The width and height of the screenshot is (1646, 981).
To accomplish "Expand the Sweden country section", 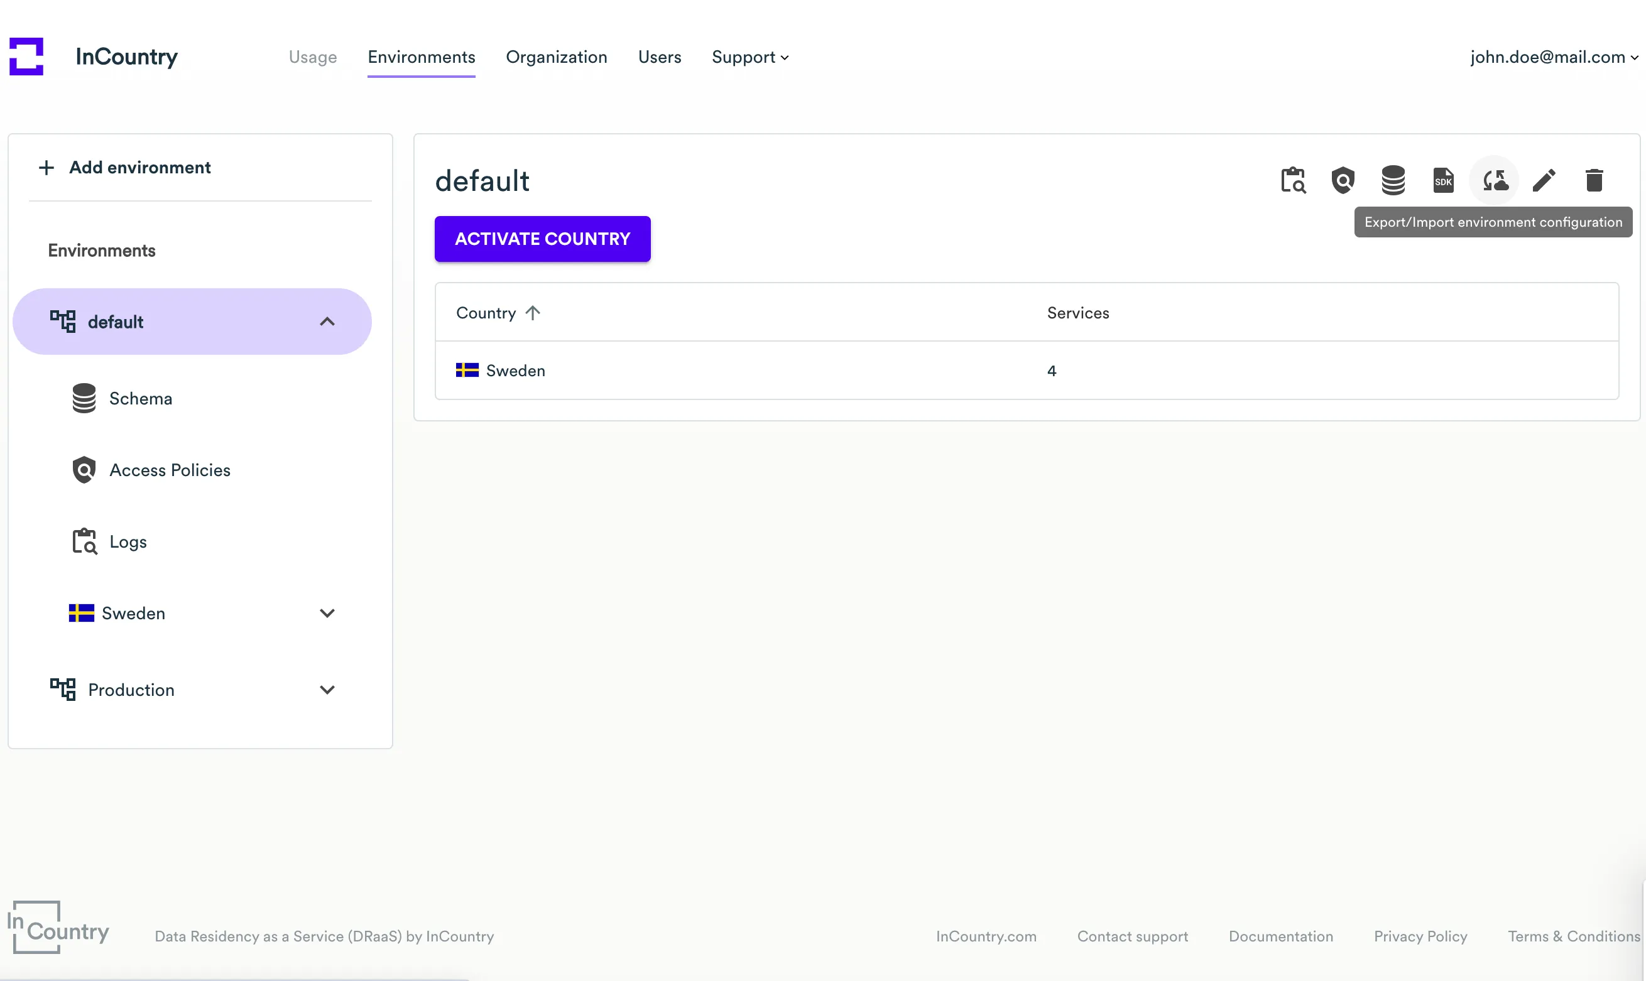I will click(327, 613).
